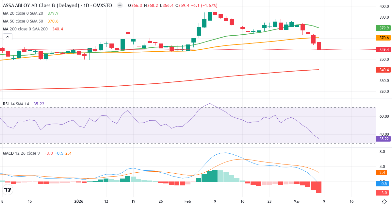Viewport: 392px width, 206px height.
Task: Select the MA 200 SMA legend entry
Action: pos(25,29)
